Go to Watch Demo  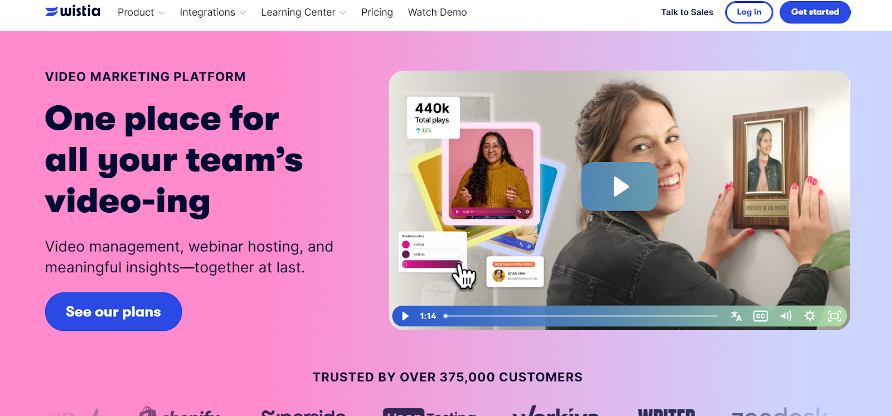[x=437, y=12]
